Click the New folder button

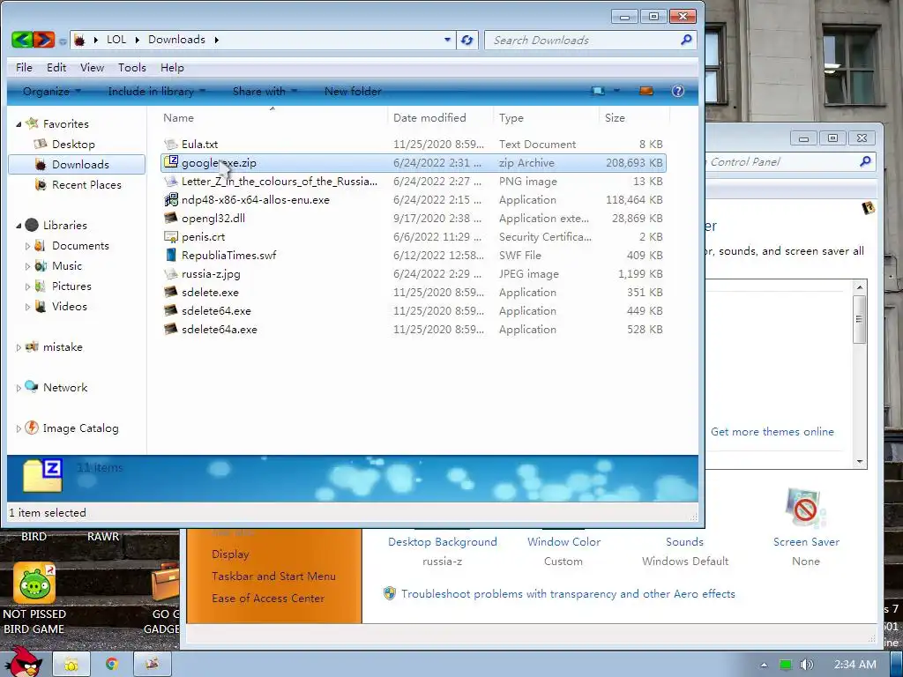pyautogui.click(x=353, y=91)
